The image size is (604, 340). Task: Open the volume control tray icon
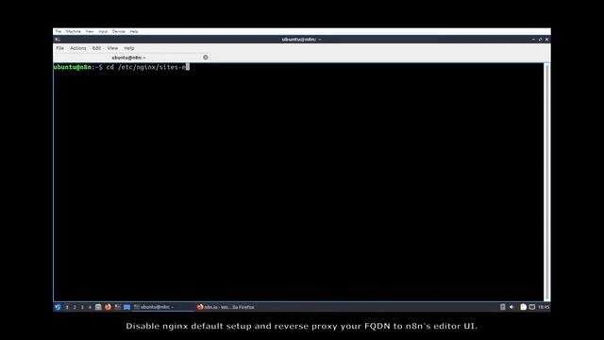point(512,307)
